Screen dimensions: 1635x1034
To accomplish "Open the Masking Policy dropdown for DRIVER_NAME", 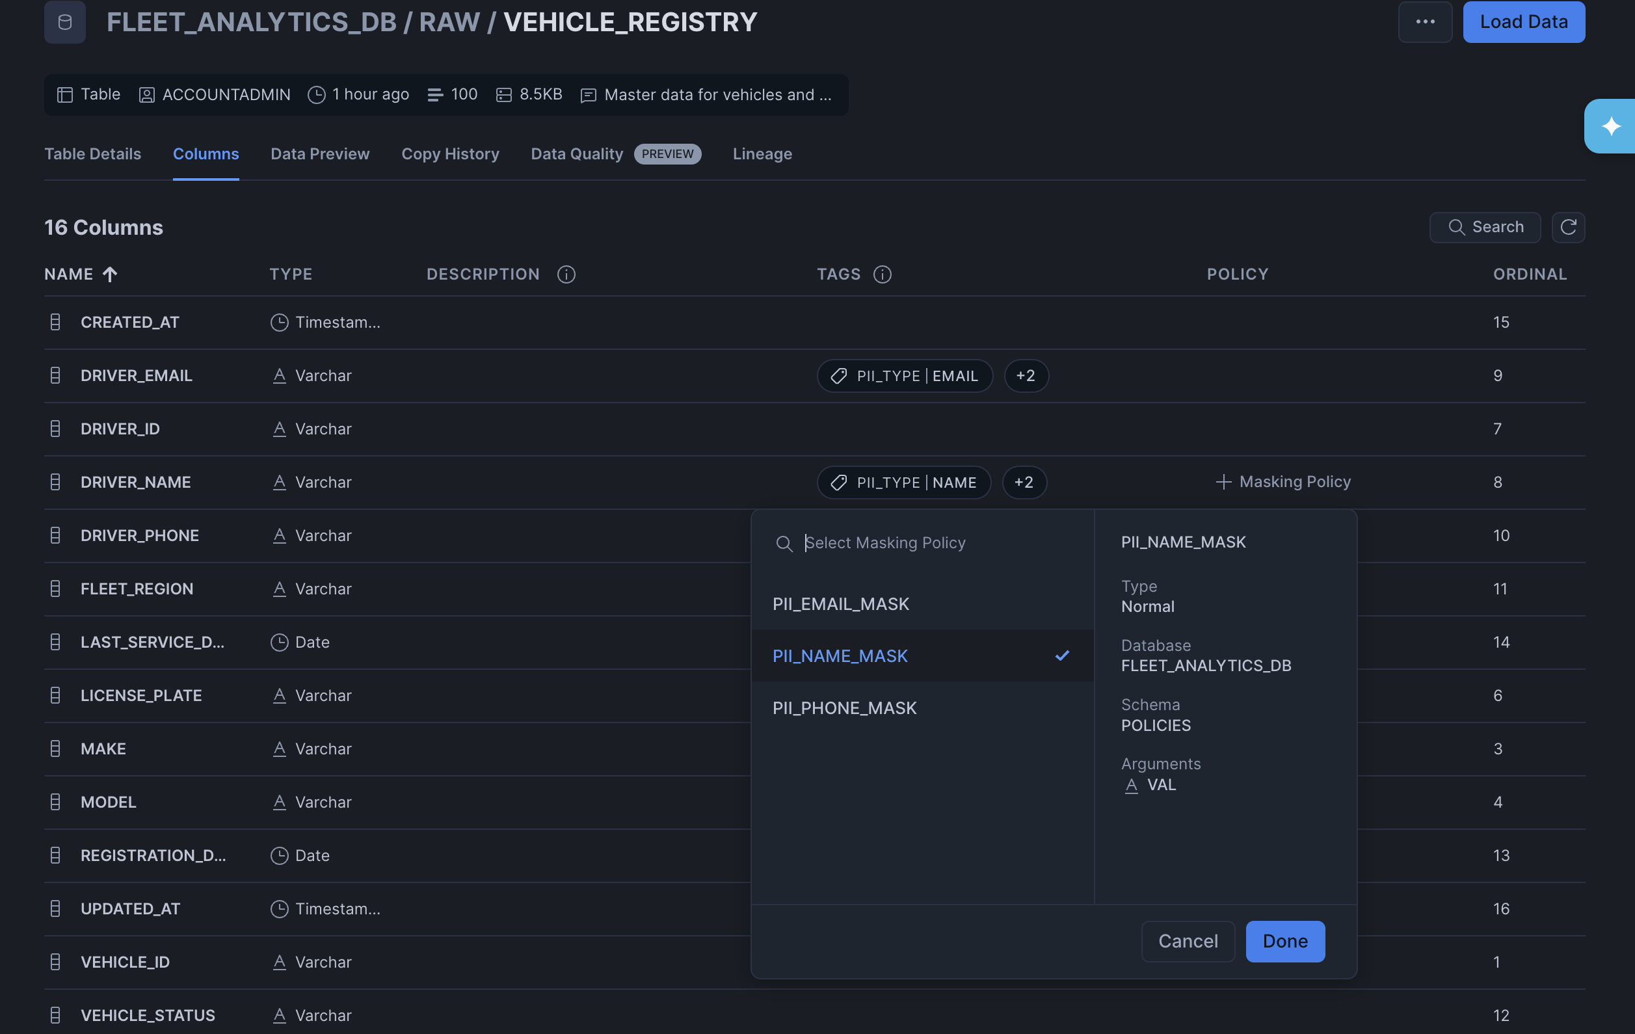I will point(1283,482).
